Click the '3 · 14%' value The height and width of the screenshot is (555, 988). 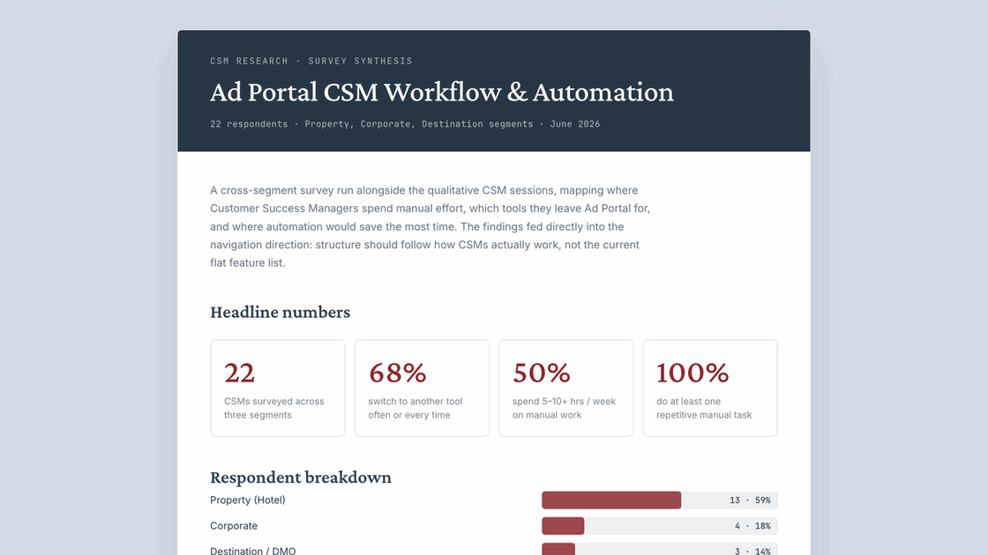tap(752, 551)
